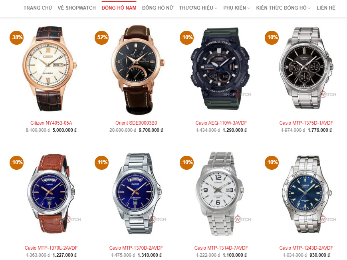Click the Casio MTP-1243D-2AVDF watch image
The image size is (347, 260).
306,194
